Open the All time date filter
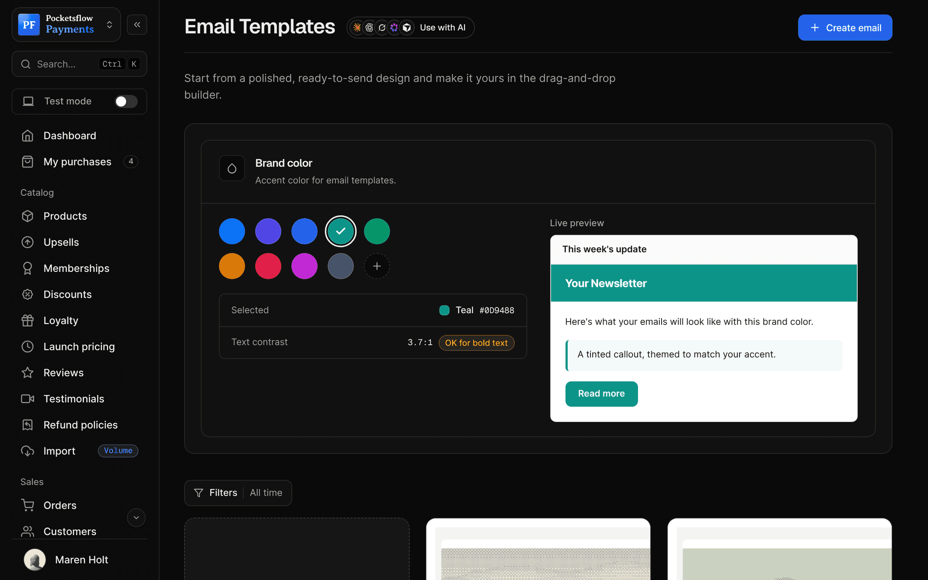 (x=266, y=493)
